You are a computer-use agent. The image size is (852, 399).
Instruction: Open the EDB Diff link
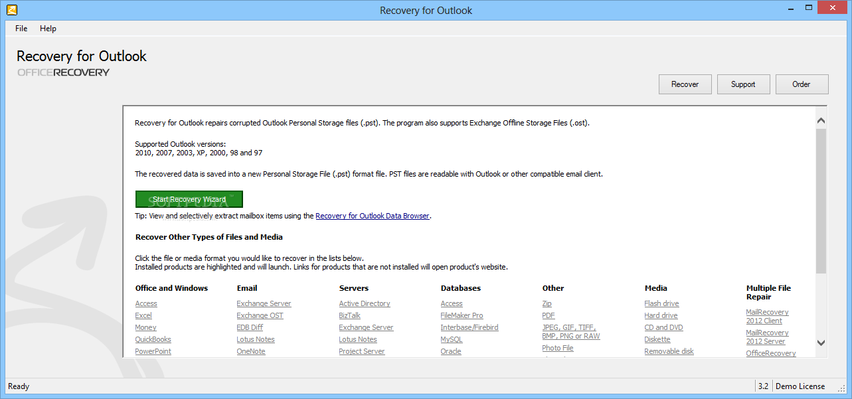point(250,327)
